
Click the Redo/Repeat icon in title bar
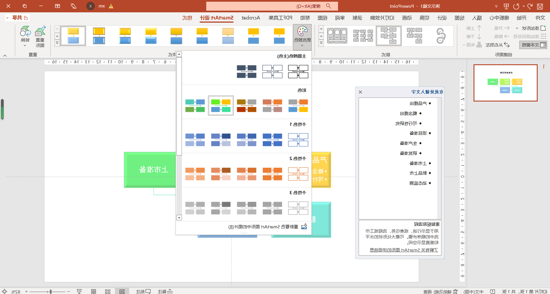516,6
